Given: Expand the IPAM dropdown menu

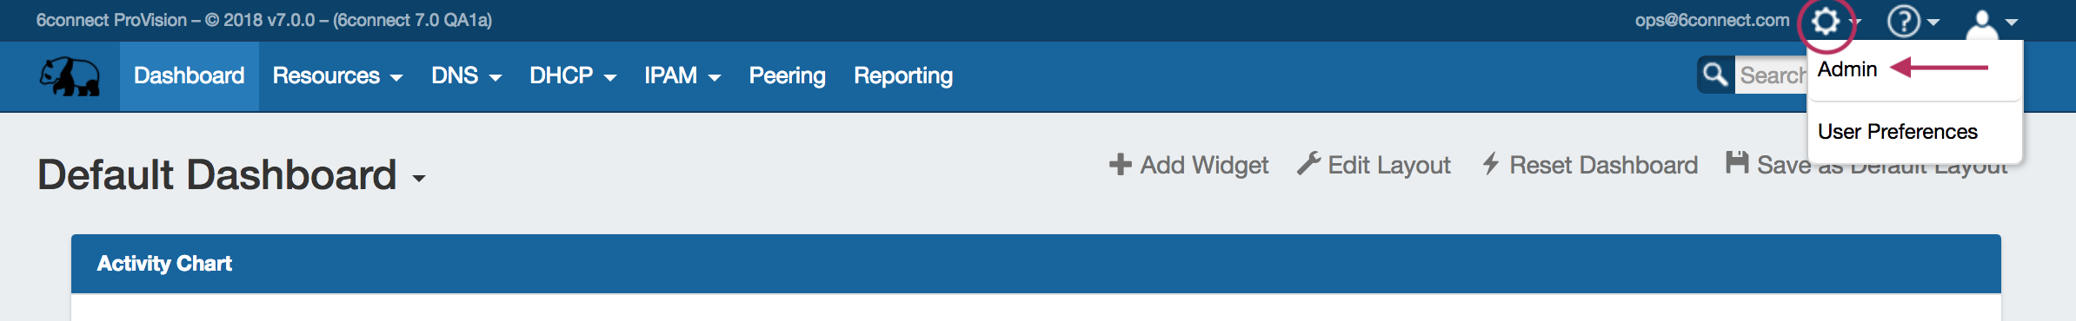Looking at the screenshot, I should pos(682,76).
